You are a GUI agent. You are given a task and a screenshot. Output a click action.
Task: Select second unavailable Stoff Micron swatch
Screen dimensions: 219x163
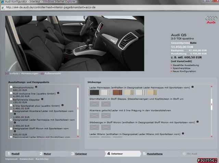coord(106,127)
